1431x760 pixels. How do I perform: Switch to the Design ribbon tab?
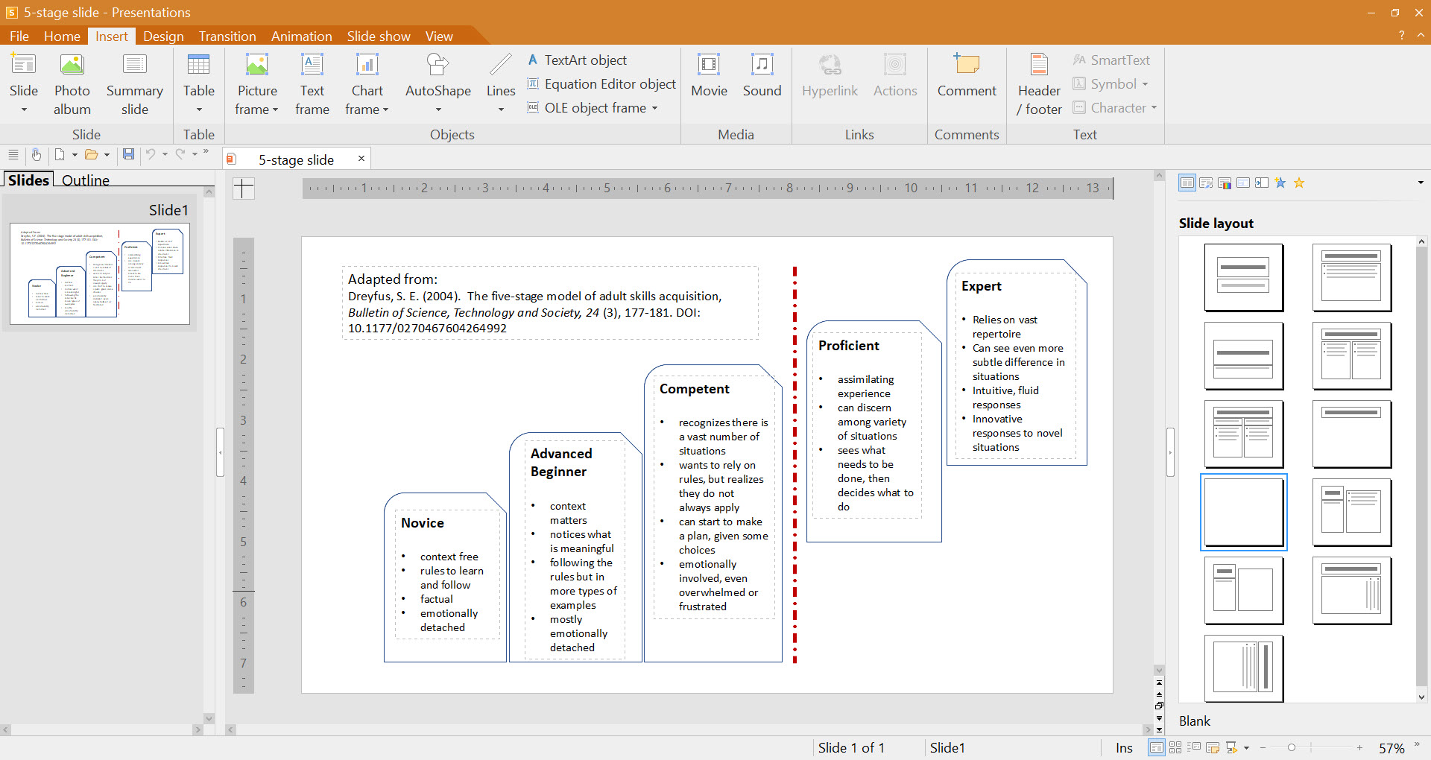pyautogui.click(x=163, y=36)
